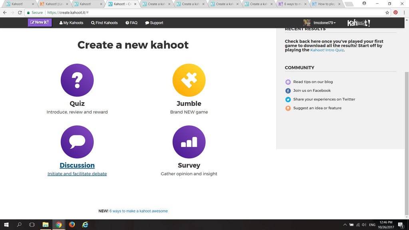Switch to 'Kahoot! | Le' tab
Viewport: 409px width, 230px height.
coord(54,4)
